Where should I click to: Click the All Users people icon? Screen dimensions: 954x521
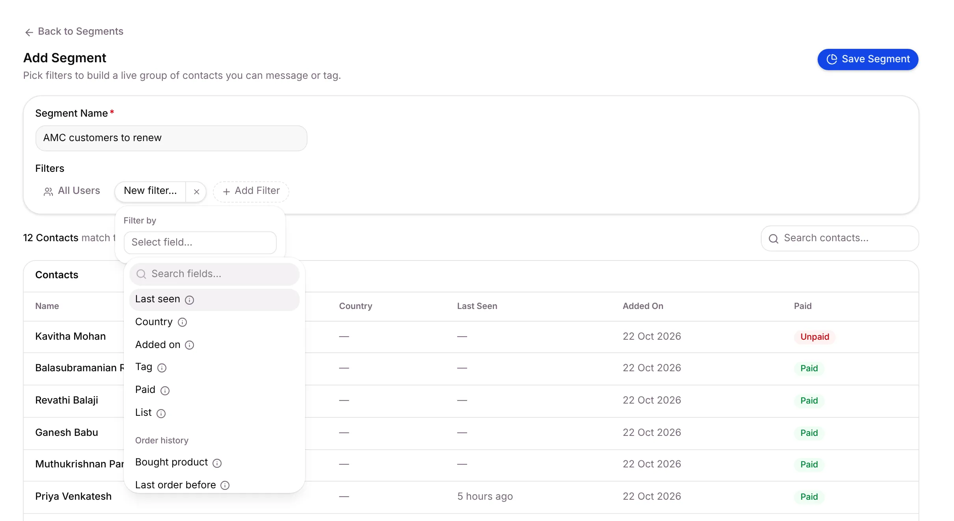pos(48,192)
